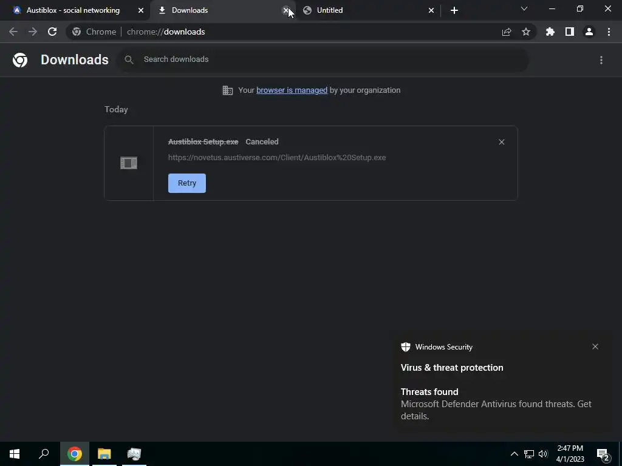Image resolution: width=622 pixels, height=466 pixels.
Task: Click the share page icon in address bar
Action: coord(507,32)
